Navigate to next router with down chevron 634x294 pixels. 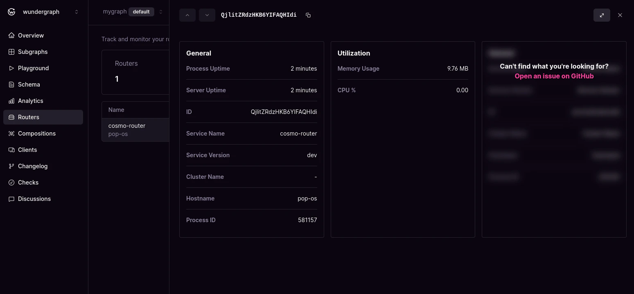click(207, 15)
